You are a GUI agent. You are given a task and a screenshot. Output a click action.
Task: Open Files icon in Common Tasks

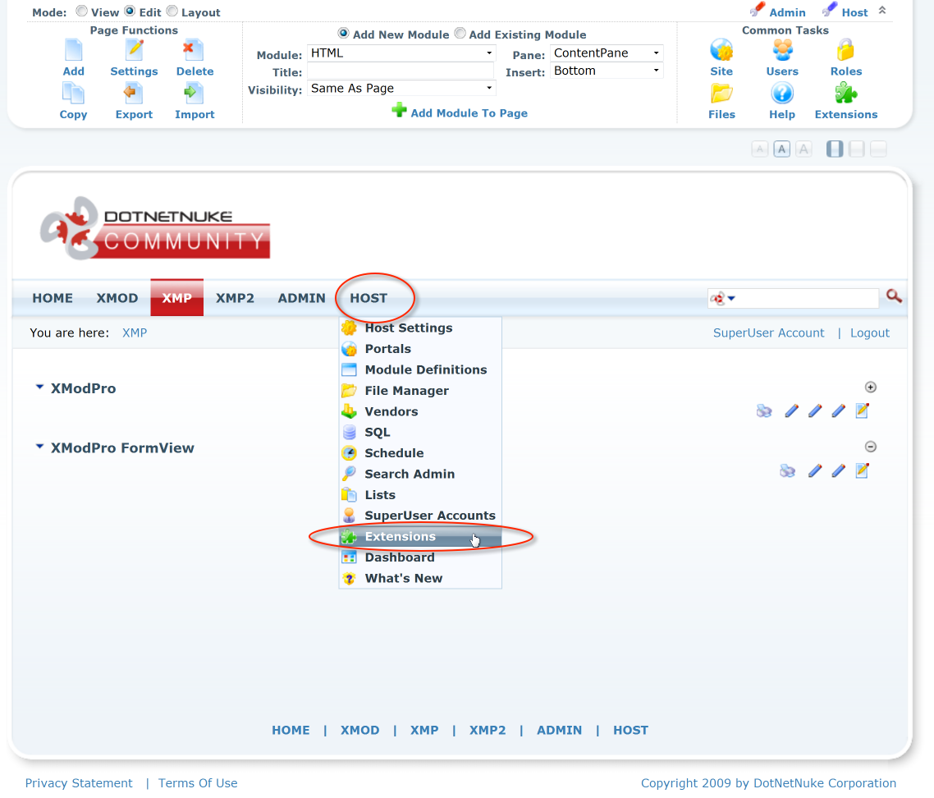coord(721,94)
